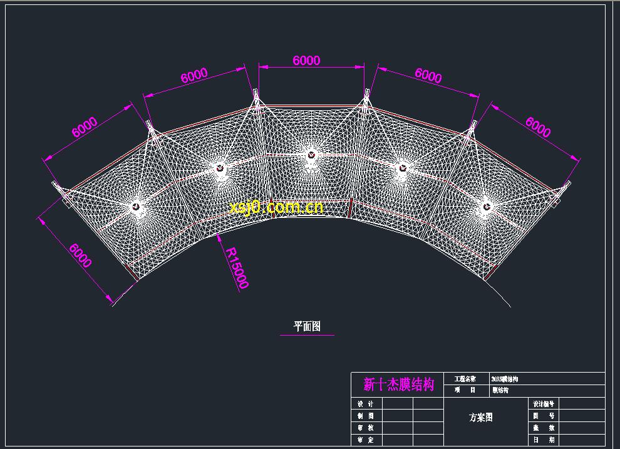Click the empty field beside 日期
The image size is (620, 449).
click(x=581, y=440)
